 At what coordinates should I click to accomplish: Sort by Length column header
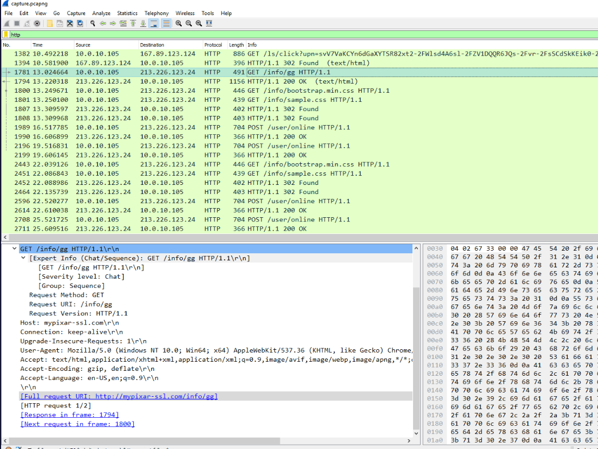point(237,45)
